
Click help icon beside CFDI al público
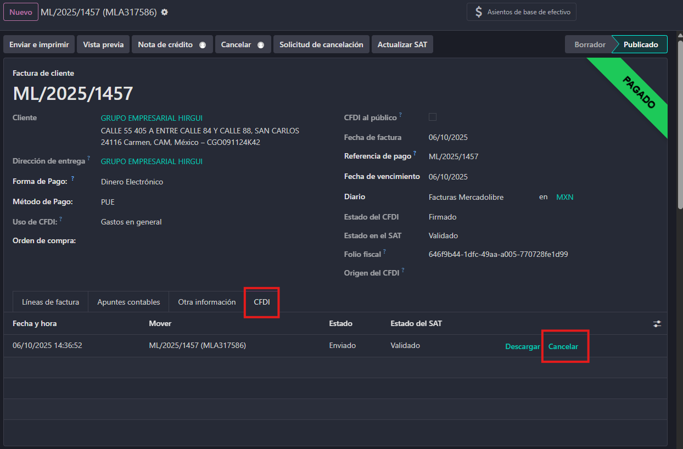point(401,115)
